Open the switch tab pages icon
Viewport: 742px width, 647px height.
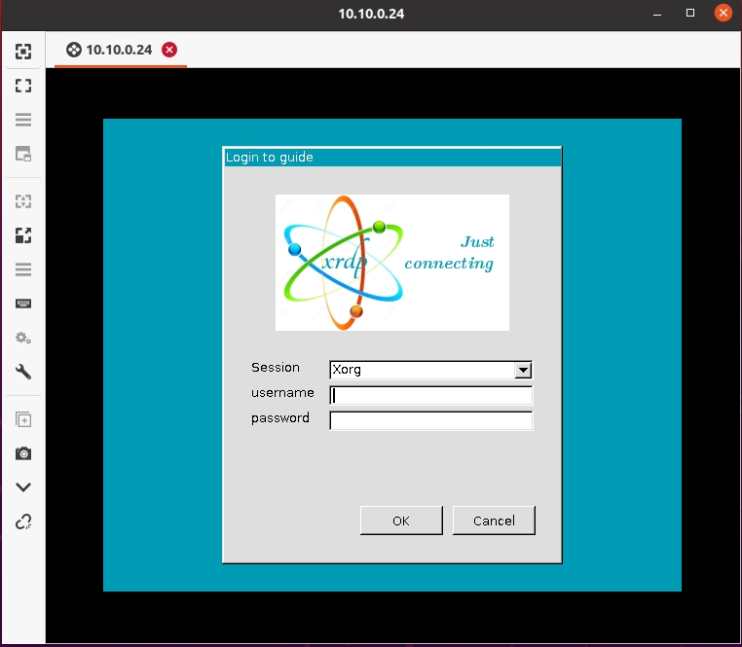tap(23, 154)
